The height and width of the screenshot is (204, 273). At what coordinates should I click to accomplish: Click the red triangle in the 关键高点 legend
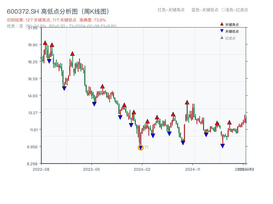click(x=222, y=24)
